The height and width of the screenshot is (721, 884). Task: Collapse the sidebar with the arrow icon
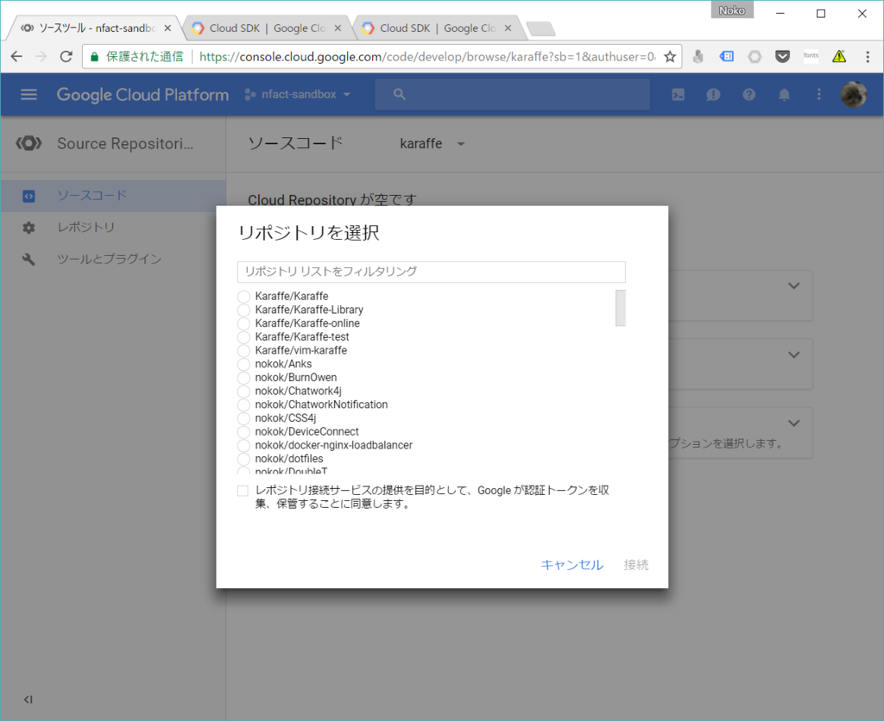[28, 699]
